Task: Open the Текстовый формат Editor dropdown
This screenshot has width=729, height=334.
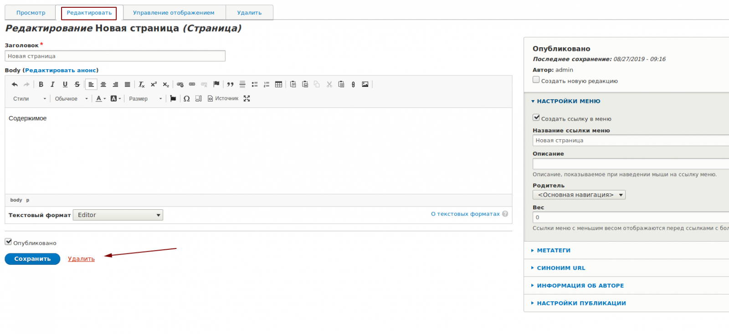Action: 118,215
